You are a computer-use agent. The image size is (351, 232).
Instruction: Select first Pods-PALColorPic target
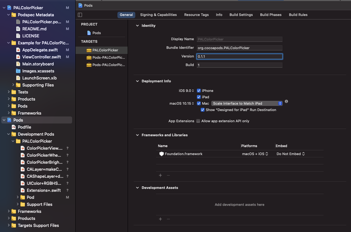pos(101,57)
